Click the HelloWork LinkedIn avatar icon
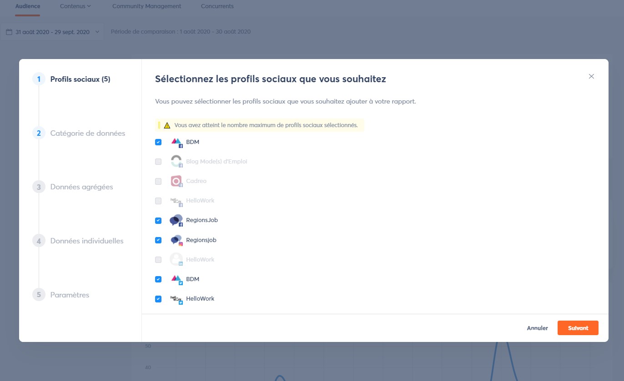Image resolution: width=624 pixels, height=381 pixels. coord(176,259)
